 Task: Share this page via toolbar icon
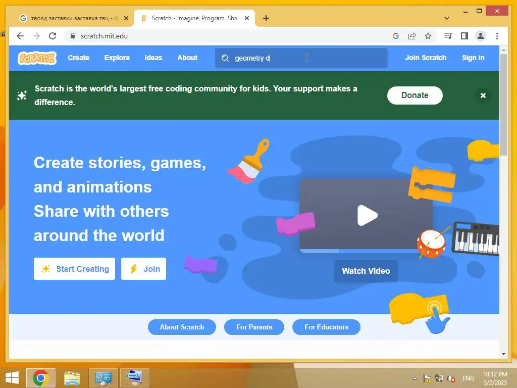[x=412, y=36]
